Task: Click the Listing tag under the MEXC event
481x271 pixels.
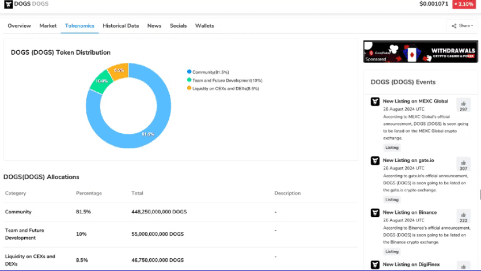Action: (392, 148)
